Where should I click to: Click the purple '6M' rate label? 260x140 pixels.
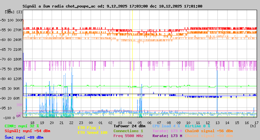pyautogui.click(x=18, y=116)
